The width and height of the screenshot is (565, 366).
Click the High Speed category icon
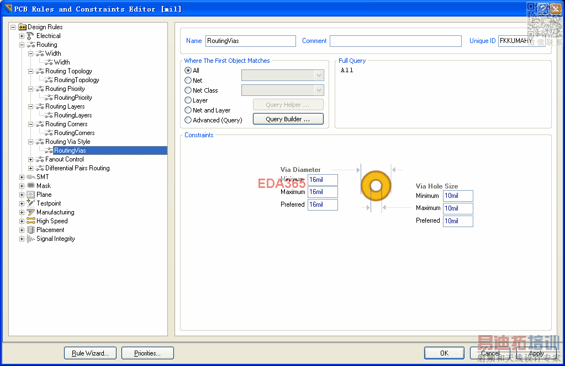pos(31,221)
